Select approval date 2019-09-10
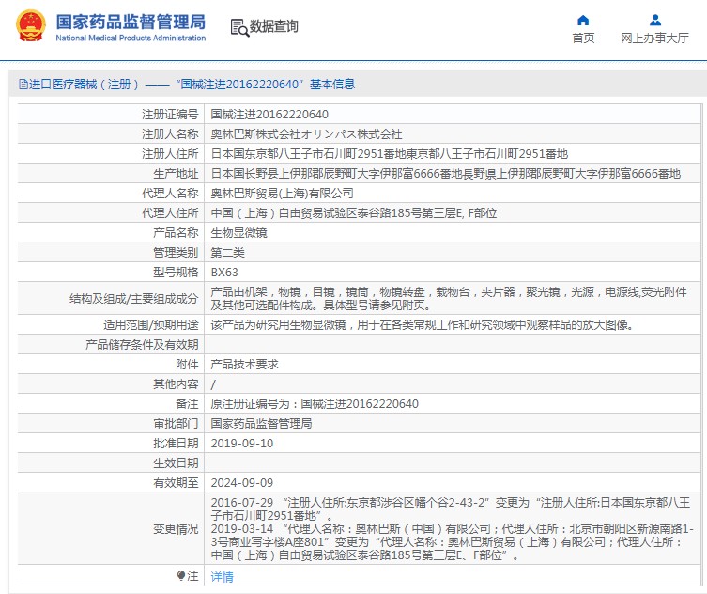This screenshot has width=707, height=594. point(242,444)
